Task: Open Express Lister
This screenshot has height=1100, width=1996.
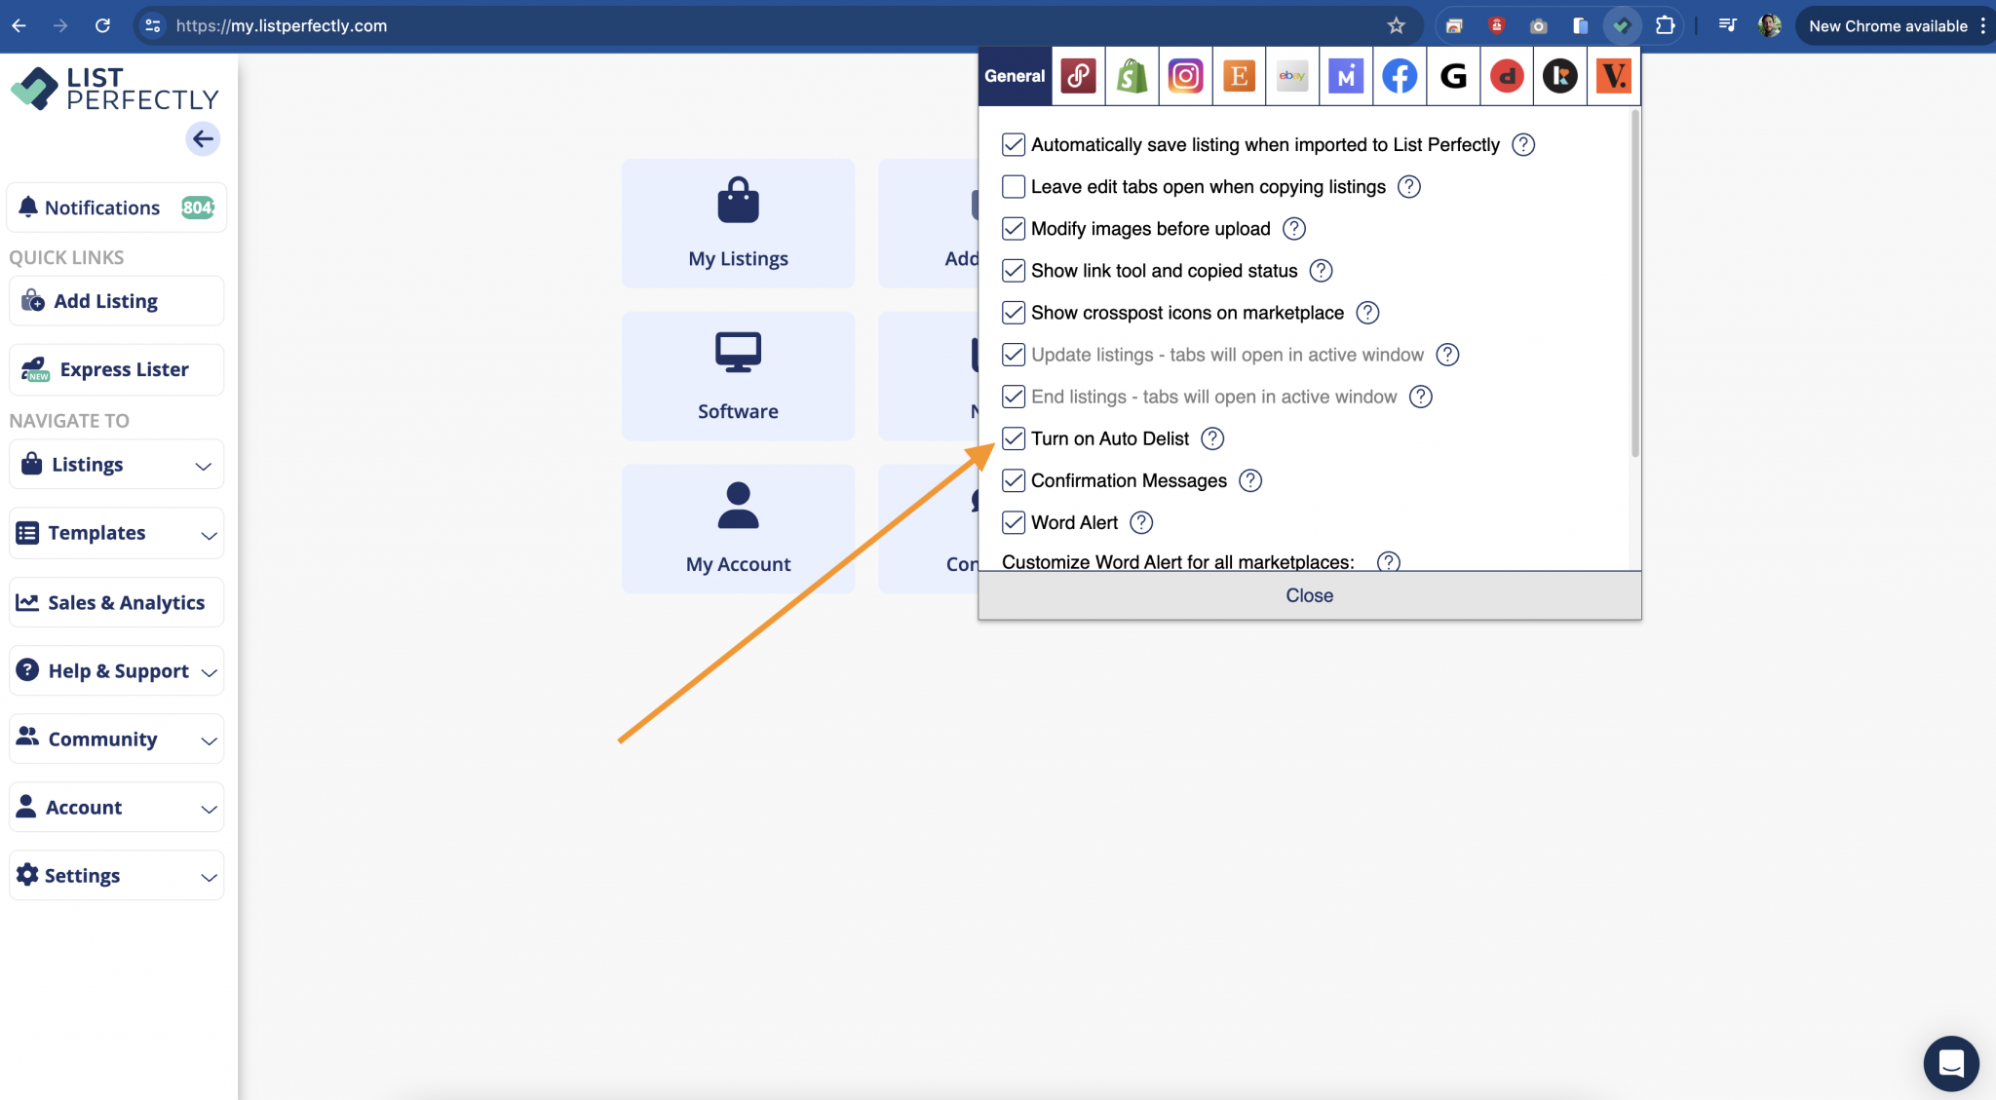Action: [x=116, y=369]
